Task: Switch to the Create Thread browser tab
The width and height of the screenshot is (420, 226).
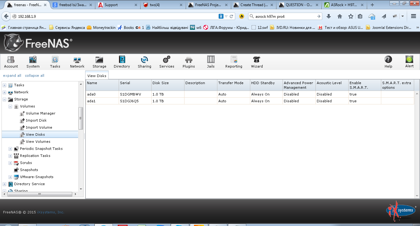Action: pos(254,5)
